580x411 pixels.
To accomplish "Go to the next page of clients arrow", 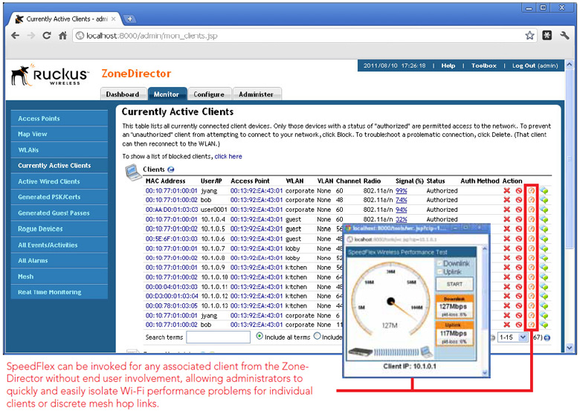I will pos(547,337).
